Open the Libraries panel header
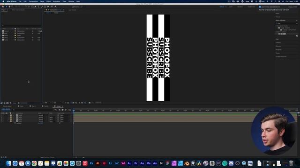Image resolution: width=300 pixels, height=168 pixels. [x=278, y=42]
